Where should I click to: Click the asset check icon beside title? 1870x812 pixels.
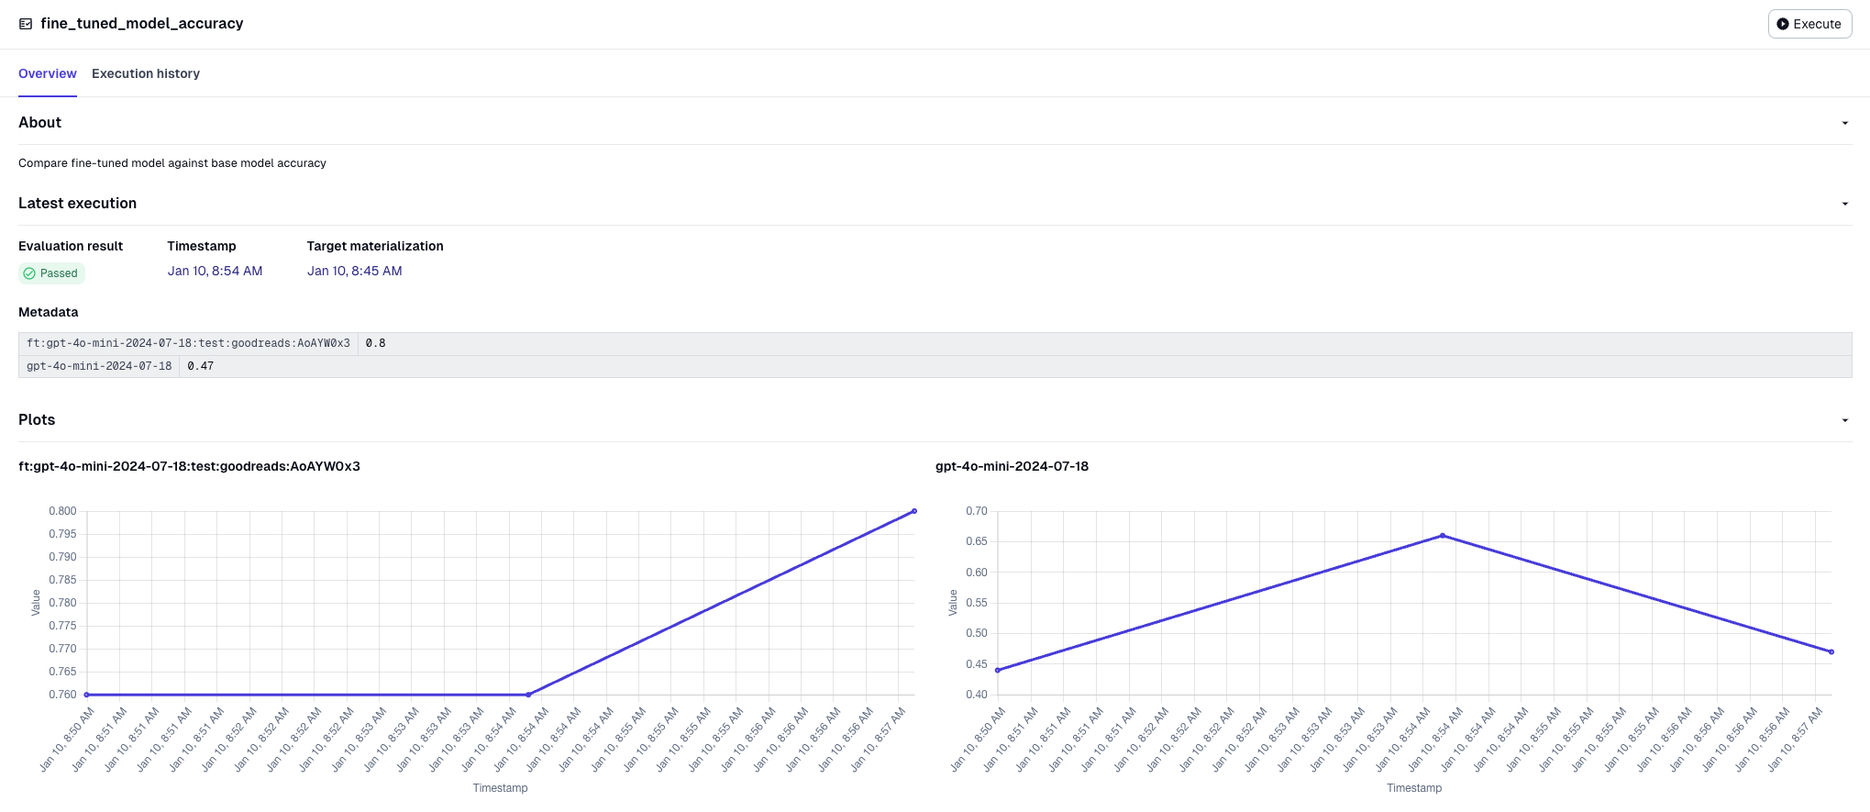pyautogui.click(x=26, y=24)
